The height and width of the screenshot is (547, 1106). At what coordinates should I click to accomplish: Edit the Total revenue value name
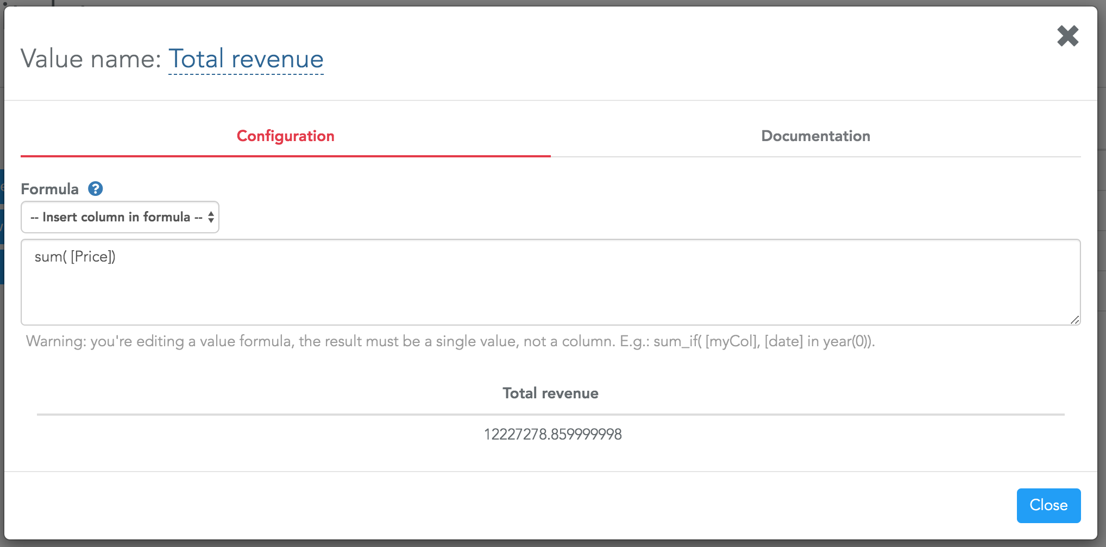coord(246,59)
